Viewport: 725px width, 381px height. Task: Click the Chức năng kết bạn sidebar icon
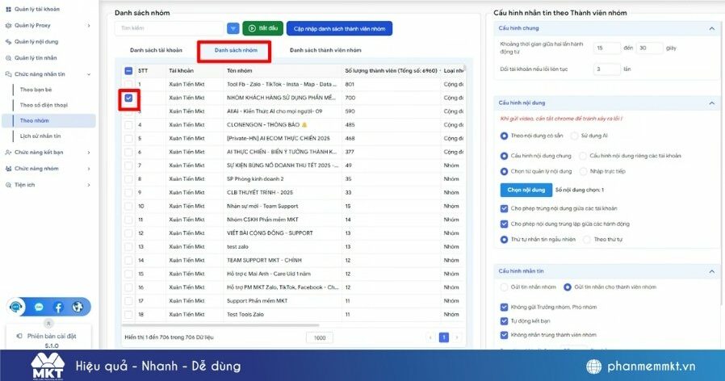click(x=8, y=152)
